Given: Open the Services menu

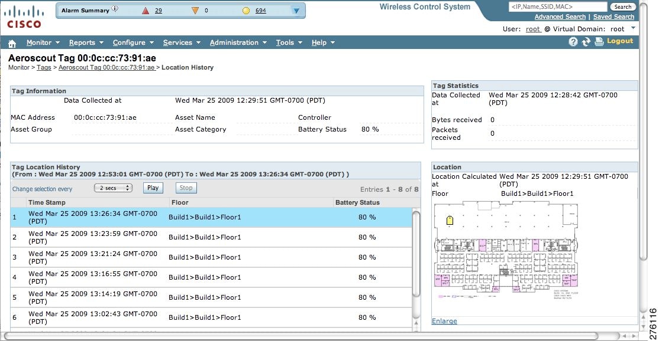Looking at the screenshot, I should 182,42.
